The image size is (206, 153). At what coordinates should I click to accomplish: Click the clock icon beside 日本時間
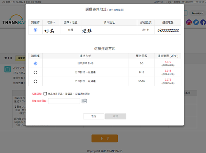(170, 2)
